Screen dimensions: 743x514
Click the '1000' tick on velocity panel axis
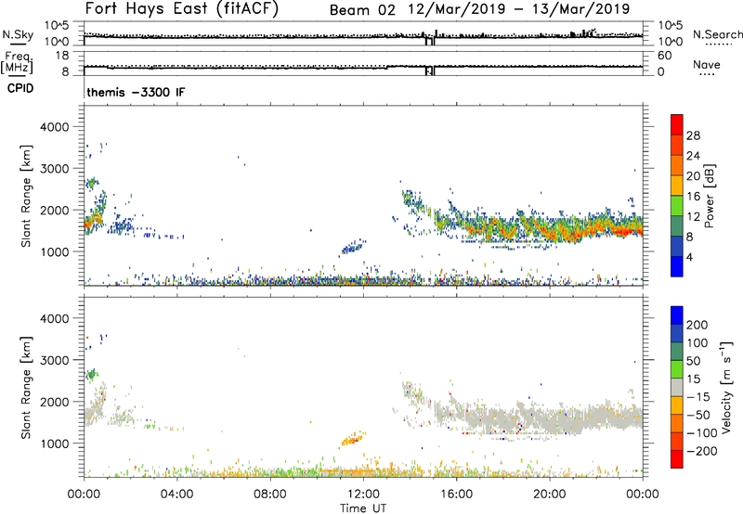tap(54, 443)
